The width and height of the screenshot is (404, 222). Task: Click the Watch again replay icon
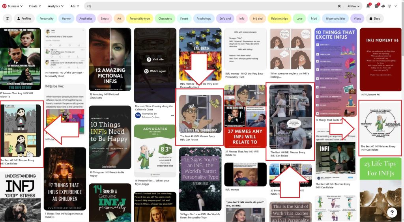point(147,71)
